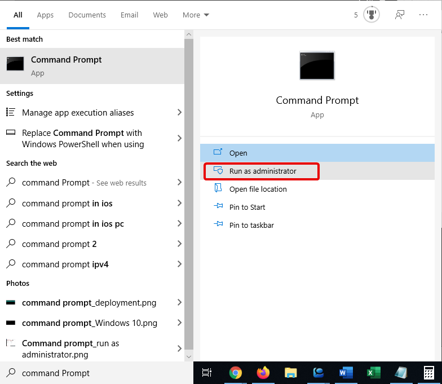442x384 pixels.
Task: Click the feedback person icon
Action: pos(399,15)
